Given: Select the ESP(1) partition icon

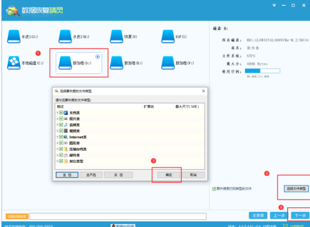Looking at the screenshot, I should click(168, 36).
